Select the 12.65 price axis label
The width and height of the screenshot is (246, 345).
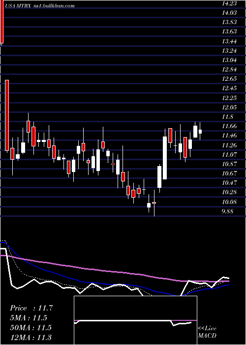coord(229,79)
